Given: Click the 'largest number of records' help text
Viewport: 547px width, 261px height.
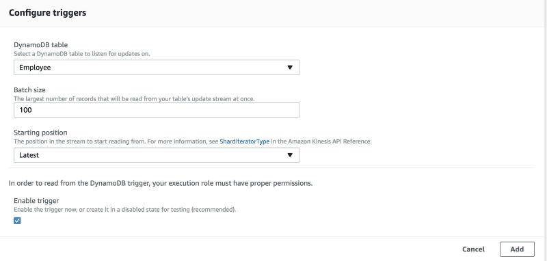Looking at the screenshot, I should click(x=134, y=99).
